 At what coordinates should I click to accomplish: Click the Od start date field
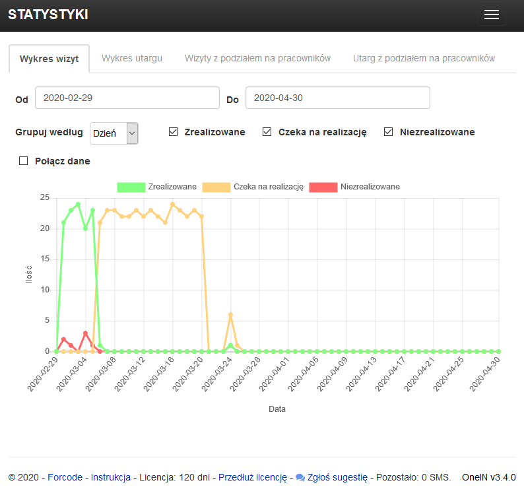tap(127, 98)
